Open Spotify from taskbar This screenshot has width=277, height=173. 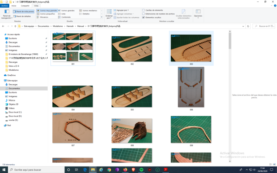141,170
